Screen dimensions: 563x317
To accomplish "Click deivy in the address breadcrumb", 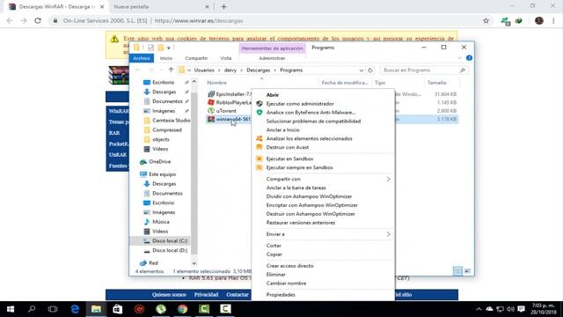I will [x=230, y=70].
